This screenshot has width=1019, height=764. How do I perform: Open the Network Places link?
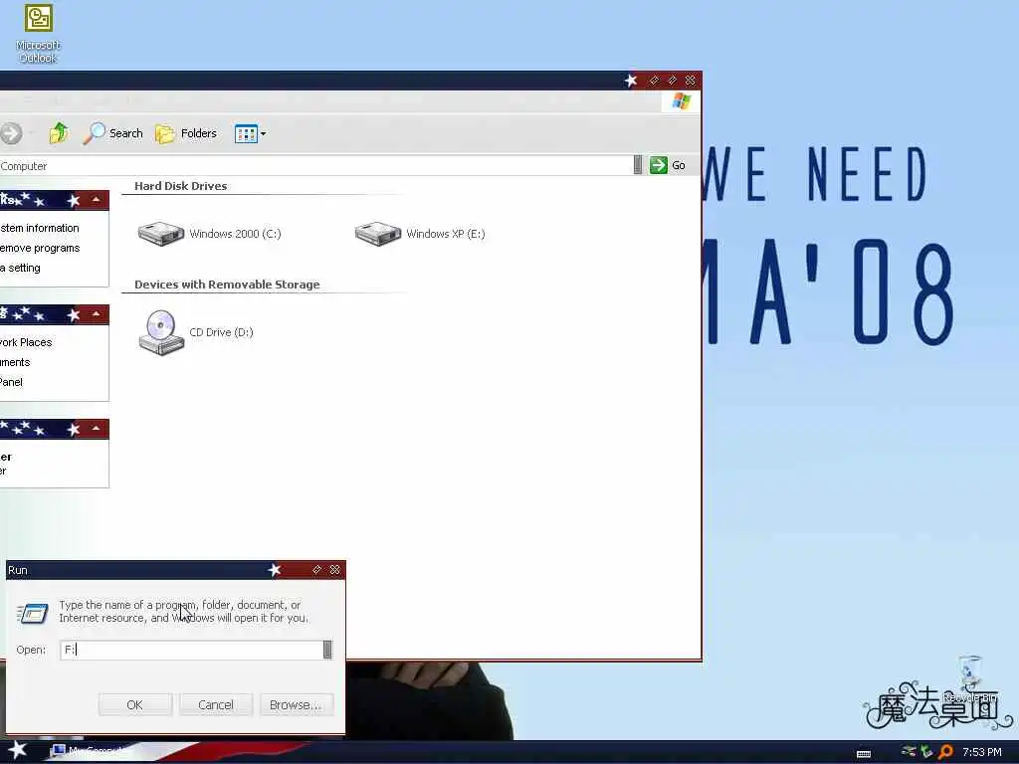(26, 342)
